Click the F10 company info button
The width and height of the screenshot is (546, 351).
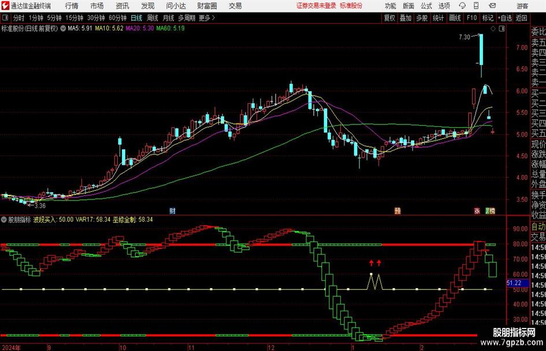471,18
